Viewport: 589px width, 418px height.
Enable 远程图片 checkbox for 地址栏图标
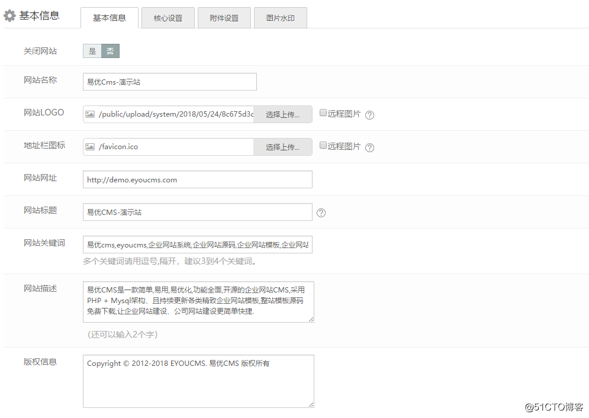[x=323, y=145]
